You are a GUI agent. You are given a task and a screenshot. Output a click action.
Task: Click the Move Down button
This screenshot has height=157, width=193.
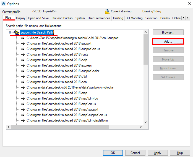[168, 68]
